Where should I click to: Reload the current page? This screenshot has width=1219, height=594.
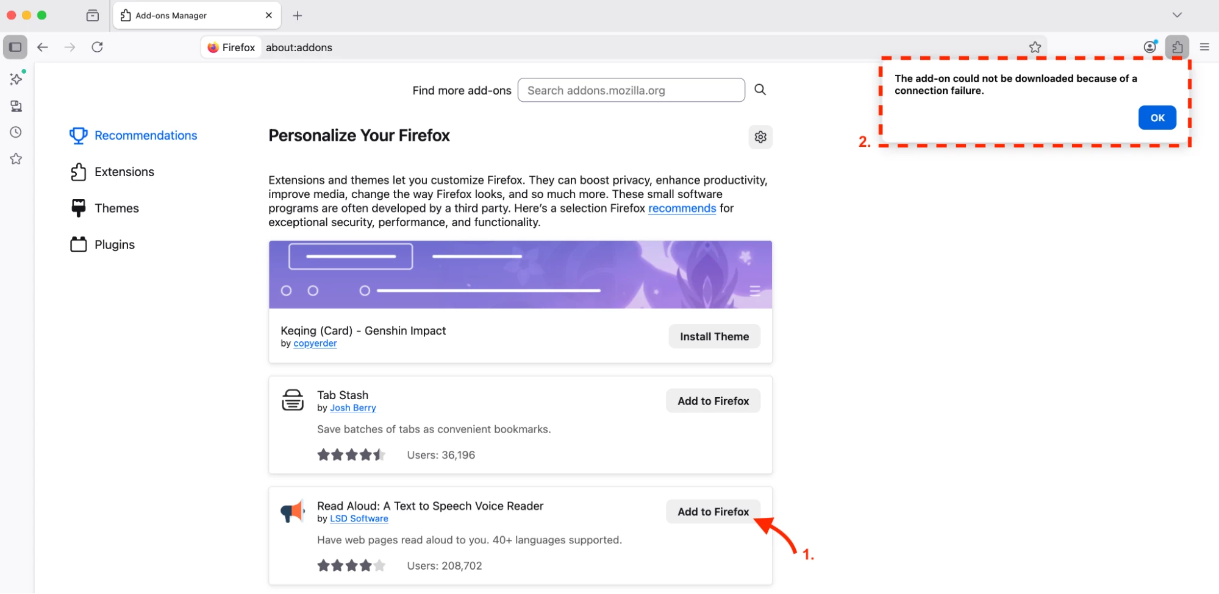click(x=98, y=47)
